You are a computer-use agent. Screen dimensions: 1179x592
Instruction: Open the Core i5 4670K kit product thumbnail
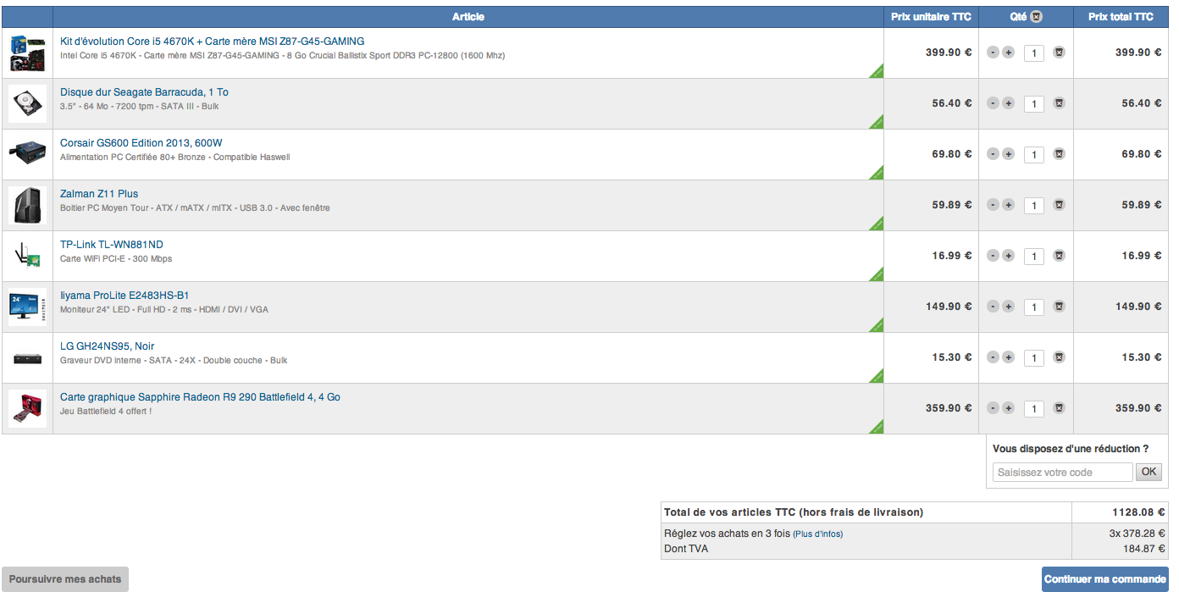click(x=28, y=53)
